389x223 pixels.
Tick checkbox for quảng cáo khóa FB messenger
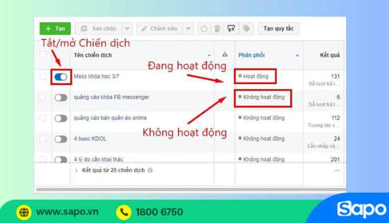pos(43,97)
